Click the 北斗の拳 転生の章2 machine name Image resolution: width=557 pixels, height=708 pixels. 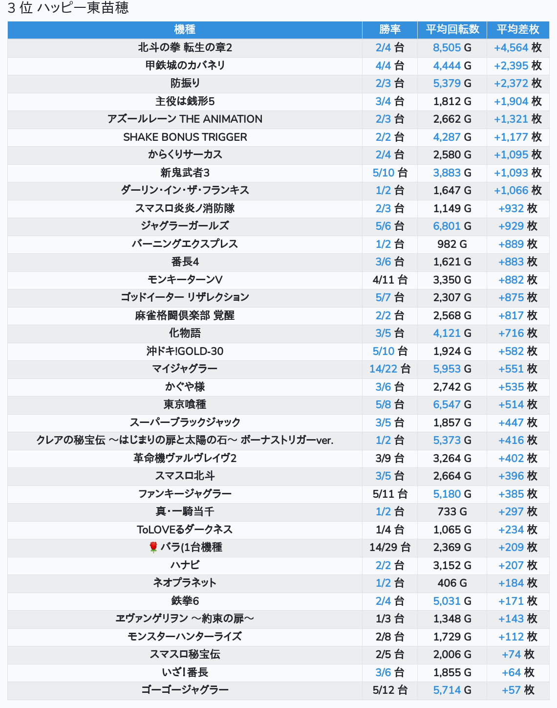[x=185, y=47]
